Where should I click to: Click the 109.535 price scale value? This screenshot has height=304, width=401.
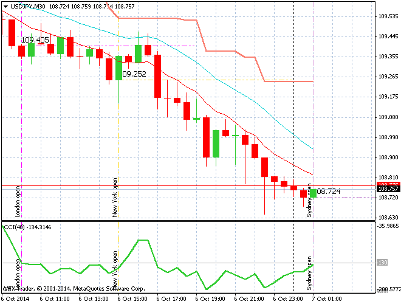pos(388,16)
